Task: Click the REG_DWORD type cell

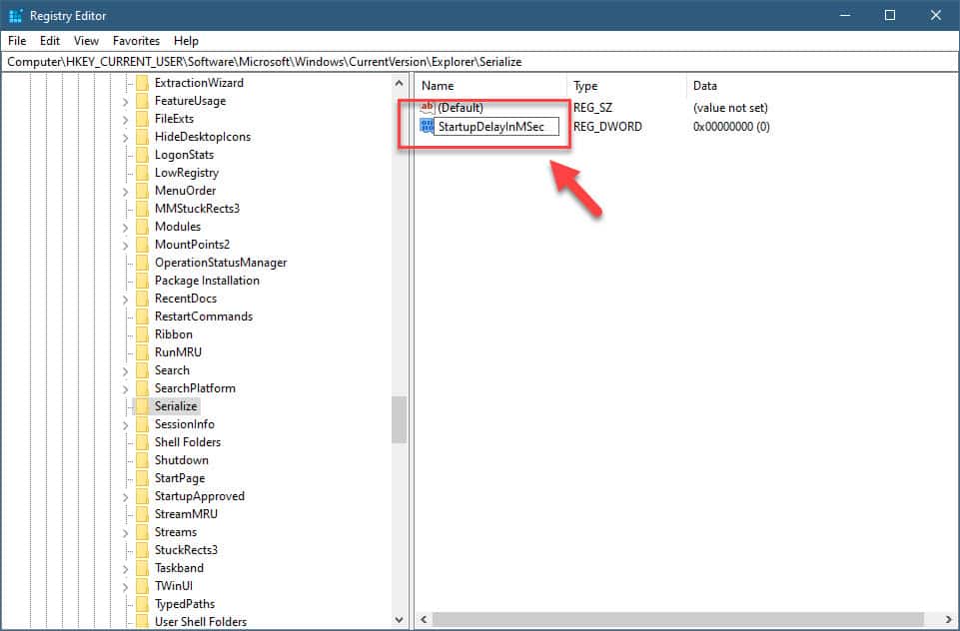Action: pyautogui.click(x=607, y=127)
